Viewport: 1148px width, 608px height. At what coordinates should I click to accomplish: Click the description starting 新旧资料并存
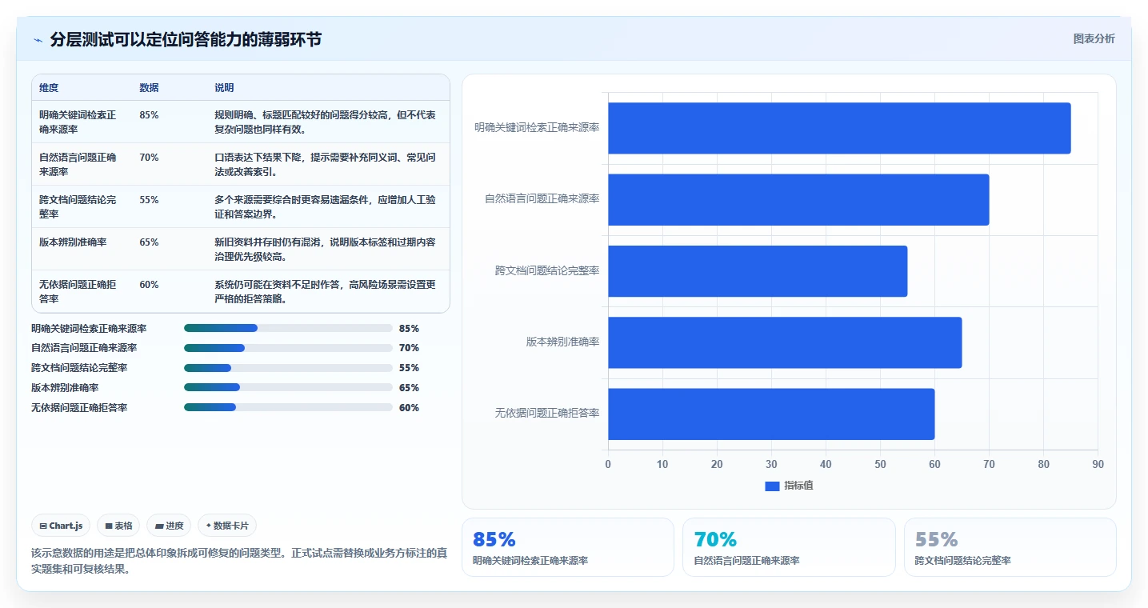[326, 249]
